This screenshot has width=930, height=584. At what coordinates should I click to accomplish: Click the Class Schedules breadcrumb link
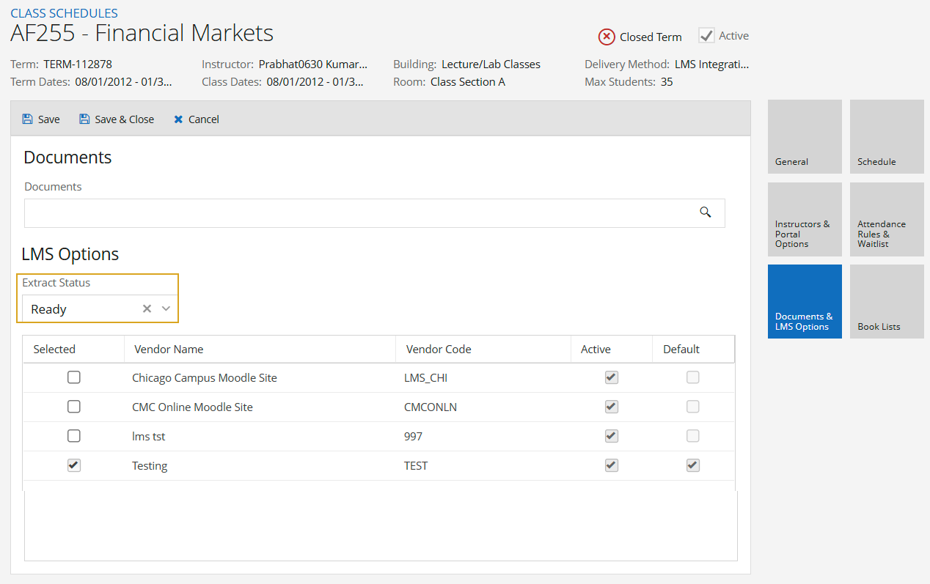64,13
